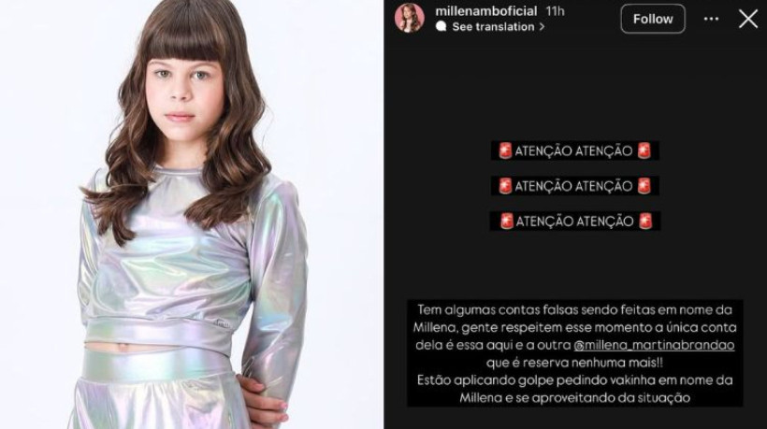Open the three-dot more options menu
The image size is (767, 429).
pyautogui.click(x=711, y=19)
